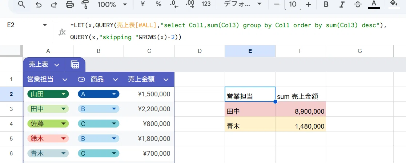Open the 佐藤 dropdown chip
The width and height of the screenshot is (406, 163).
click(48, 124)
